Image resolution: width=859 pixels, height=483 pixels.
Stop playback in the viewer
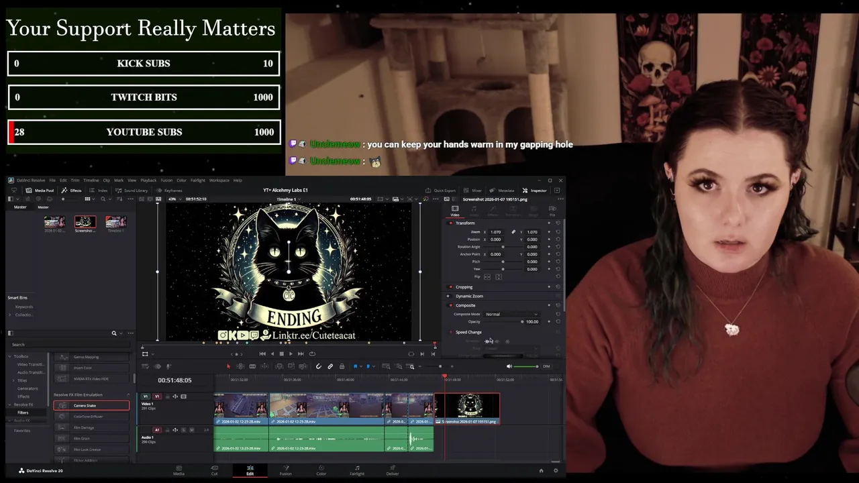(281, 354)
